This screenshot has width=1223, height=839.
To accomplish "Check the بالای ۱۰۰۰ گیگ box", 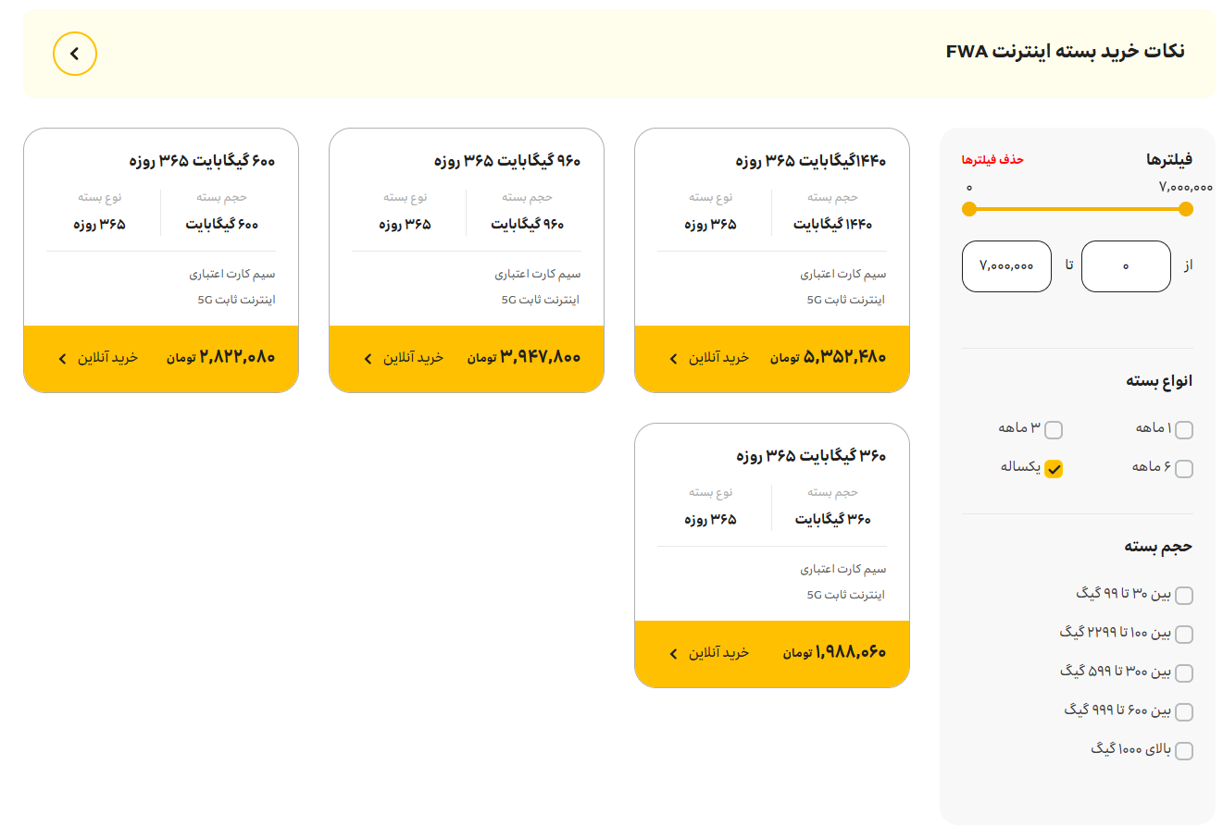I will coord(1183,751).
